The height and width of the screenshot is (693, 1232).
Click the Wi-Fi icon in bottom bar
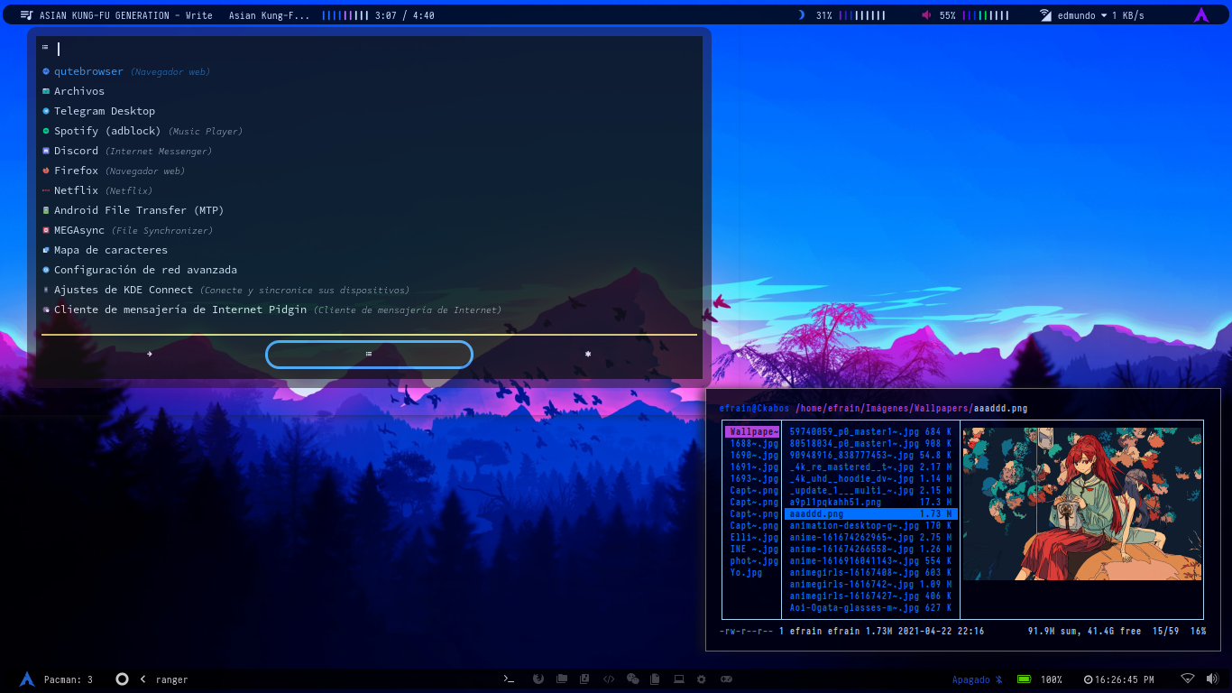pos(1188,679)
